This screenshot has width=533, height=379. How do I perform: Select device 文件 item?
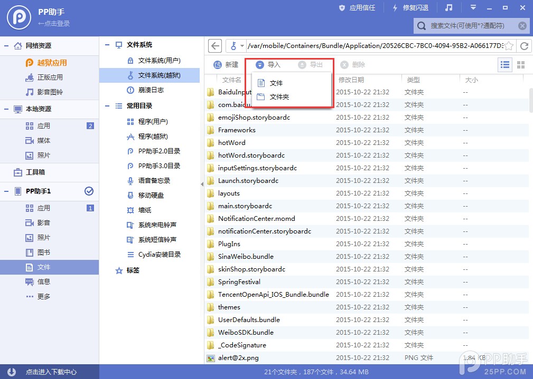pos(49,267)
